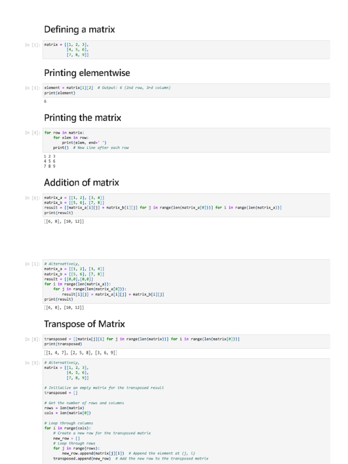348x464 pixels.
Task: Click the In [4] prompt label
Action: (x=33, y=133)
